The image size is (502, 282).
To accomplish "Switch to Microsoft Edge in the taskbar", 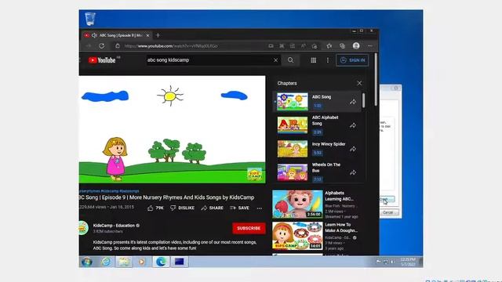I will [x=161, y=262].
